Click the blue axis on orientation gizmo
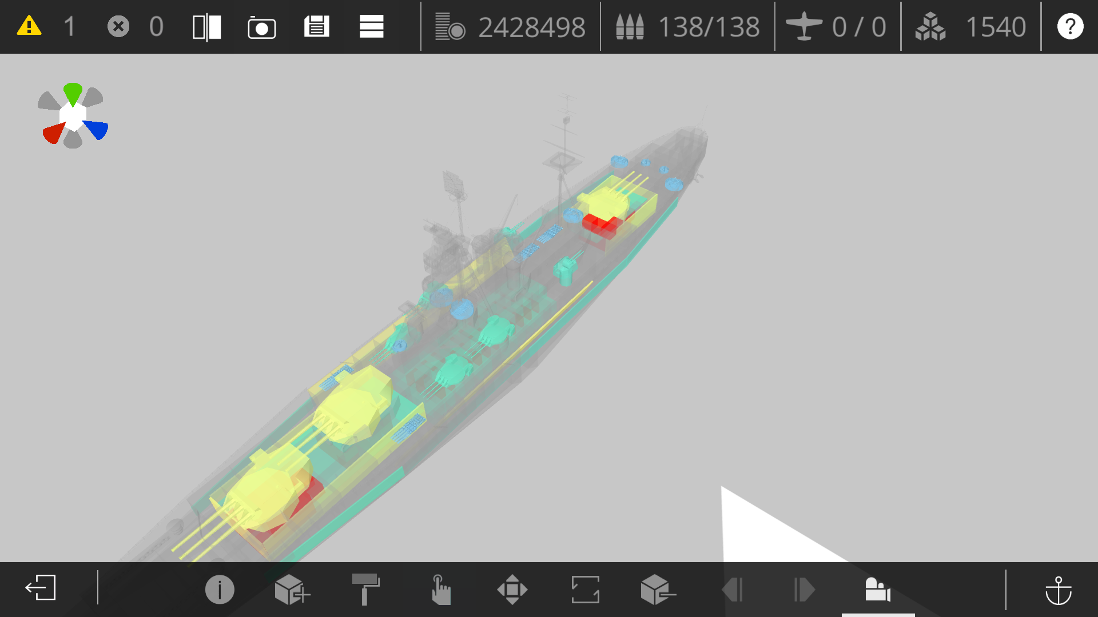This screenshot has height=617, width=1098. [x=96, y=130]
